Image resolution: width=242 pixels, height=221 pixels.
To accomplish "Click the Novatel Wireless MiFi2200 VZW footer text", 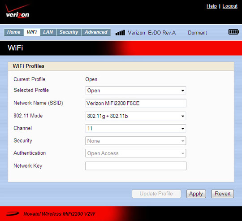I will [x=59, y=214].
